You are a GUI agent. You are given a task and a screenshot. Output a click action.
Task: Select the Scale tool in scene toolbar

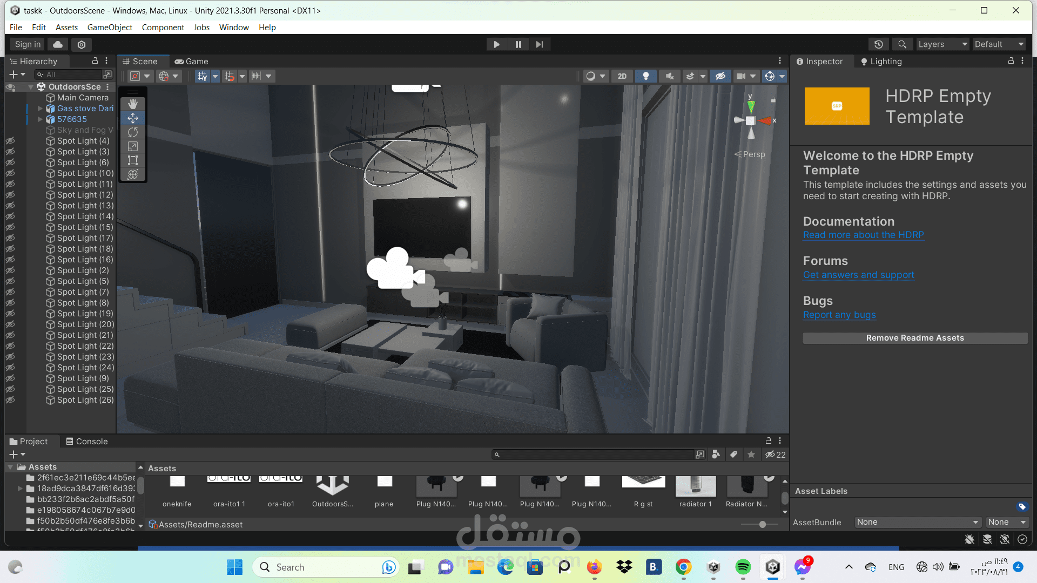click(133, 146)
